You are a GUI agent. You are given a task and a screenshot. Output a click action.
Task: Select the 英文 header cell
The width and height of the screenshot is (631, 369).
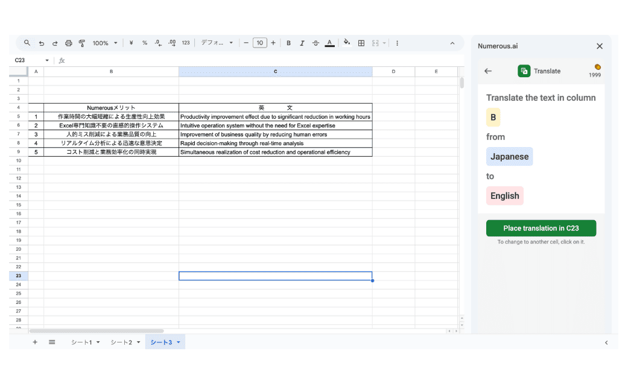[275, 108]
